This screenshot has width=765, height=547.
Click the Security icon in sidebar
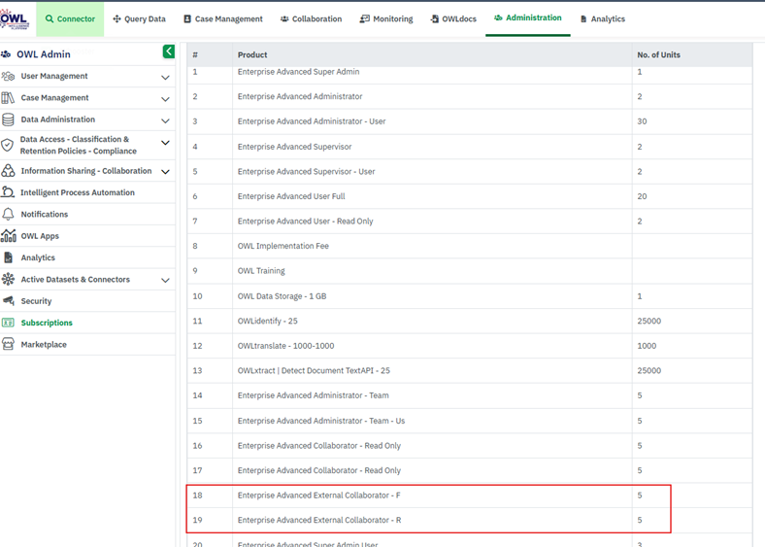pyautogui.click(x=9, y=301)
